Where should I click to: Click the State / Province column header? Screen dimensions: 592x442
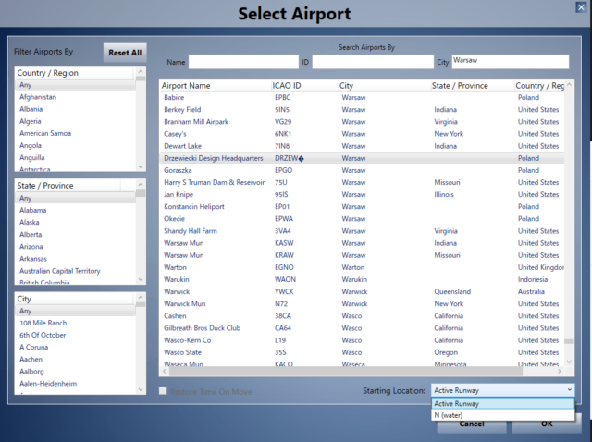[470, 85]
